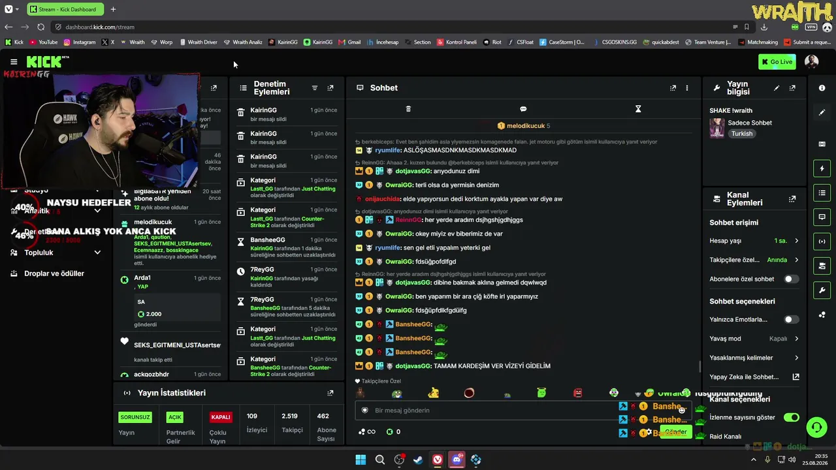Toggle Abonelere özel sohbet switch
836x470 pixels.
click(792, 279)
